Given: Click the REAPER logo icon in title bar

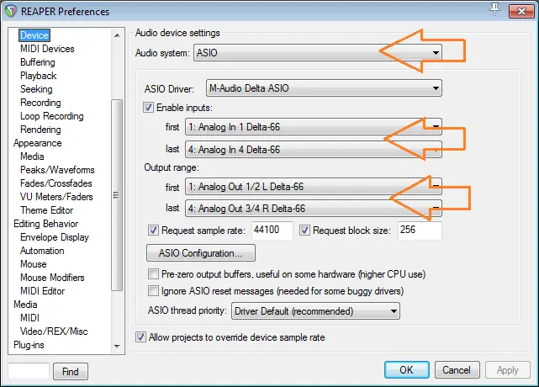Looking at the screenshot, I should pos(11,11).
